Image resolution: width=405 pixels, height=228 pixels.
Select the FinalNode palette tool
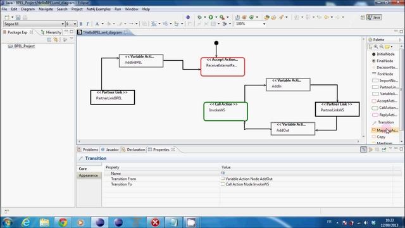382,61
